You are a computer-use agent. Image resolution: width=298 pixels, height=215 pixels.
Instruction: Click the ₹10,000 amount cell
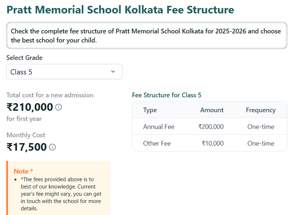[213, 143]
